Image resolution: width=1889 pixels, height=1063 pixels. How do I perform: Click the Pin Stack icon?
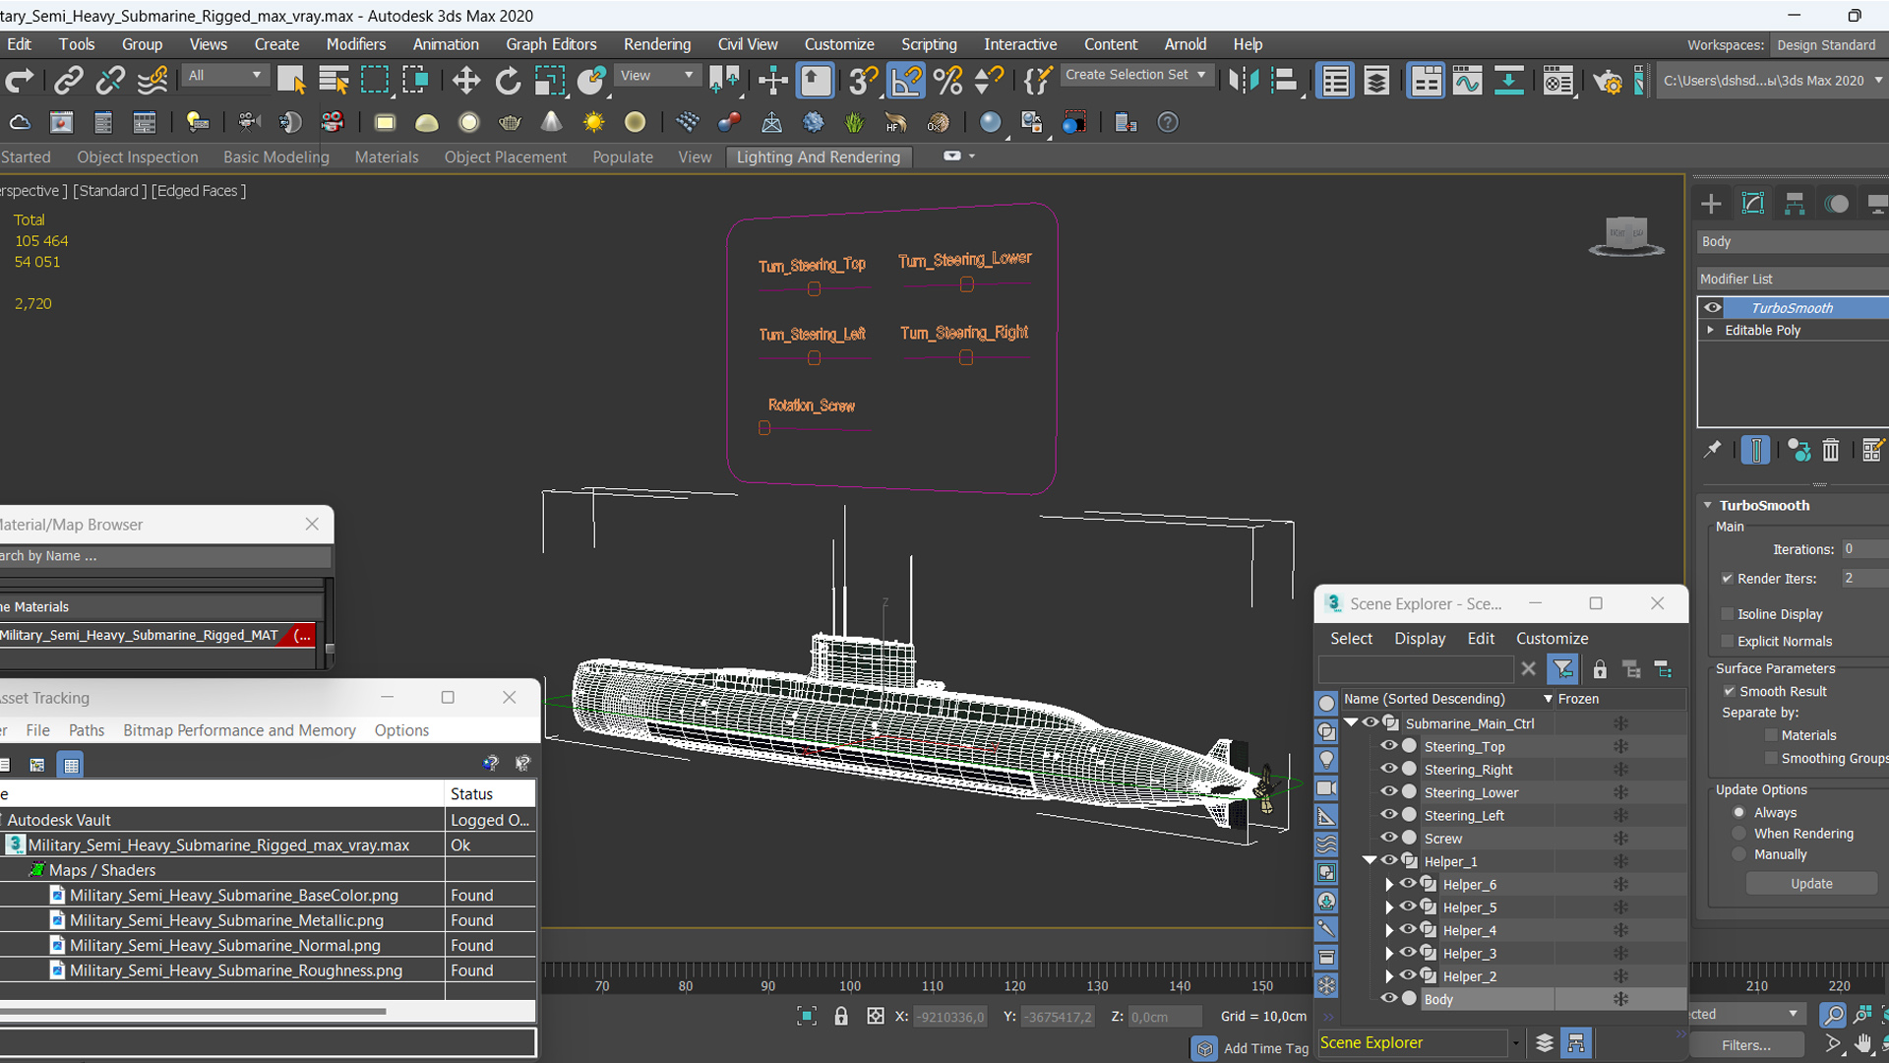pyautogui.click(x=1712, y=450)
